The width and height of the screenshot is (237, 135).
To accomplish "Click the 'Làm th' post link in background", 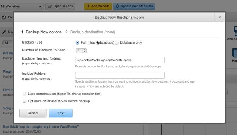I will click(8, 90).
